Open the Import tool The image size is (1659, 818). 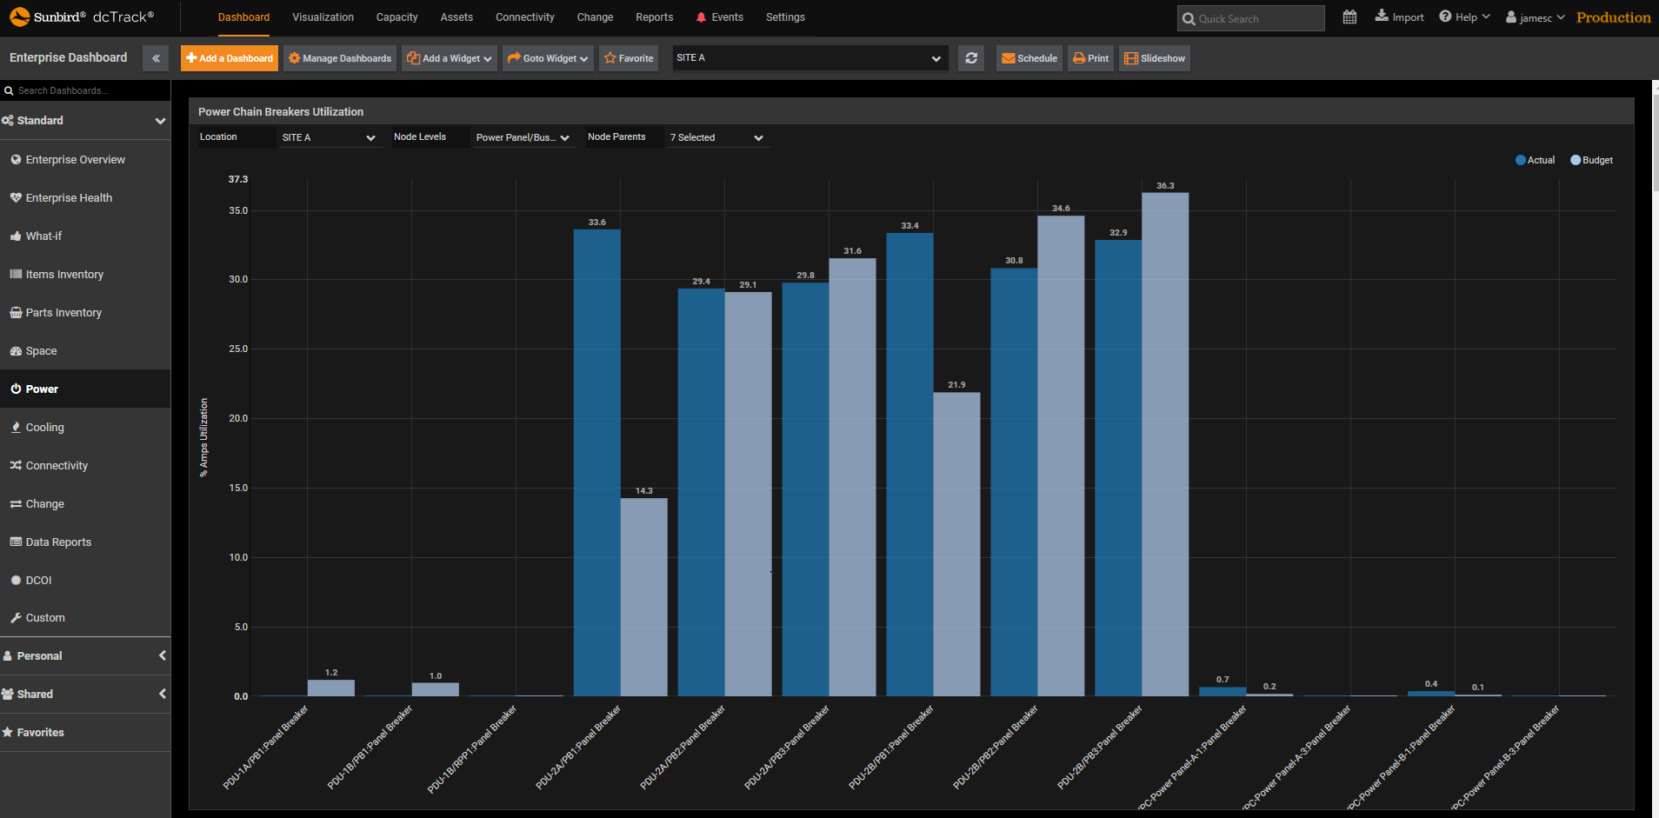coord(1398,17)
